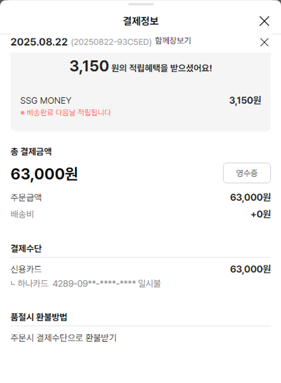The width and height of the screenshot is (281, 383).
Task: Tap the red 배송완료 다음날 적립됩니다 notice
Action: (66, 113)
